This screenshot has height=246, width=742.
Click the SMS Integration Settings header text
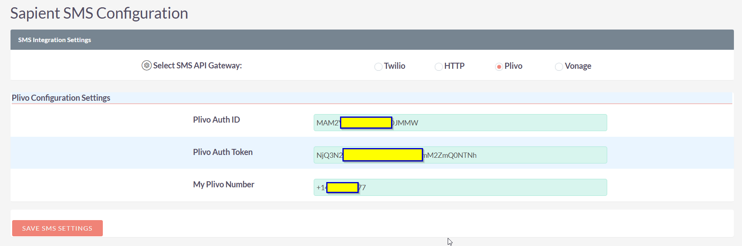click(55, 40)
